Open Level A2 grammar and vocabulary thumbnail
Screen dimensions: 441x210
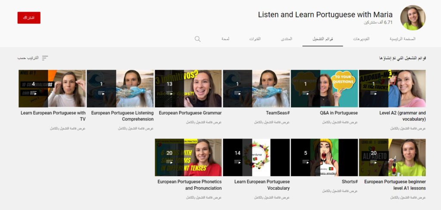pyautogui.click(x=392, y=88)
